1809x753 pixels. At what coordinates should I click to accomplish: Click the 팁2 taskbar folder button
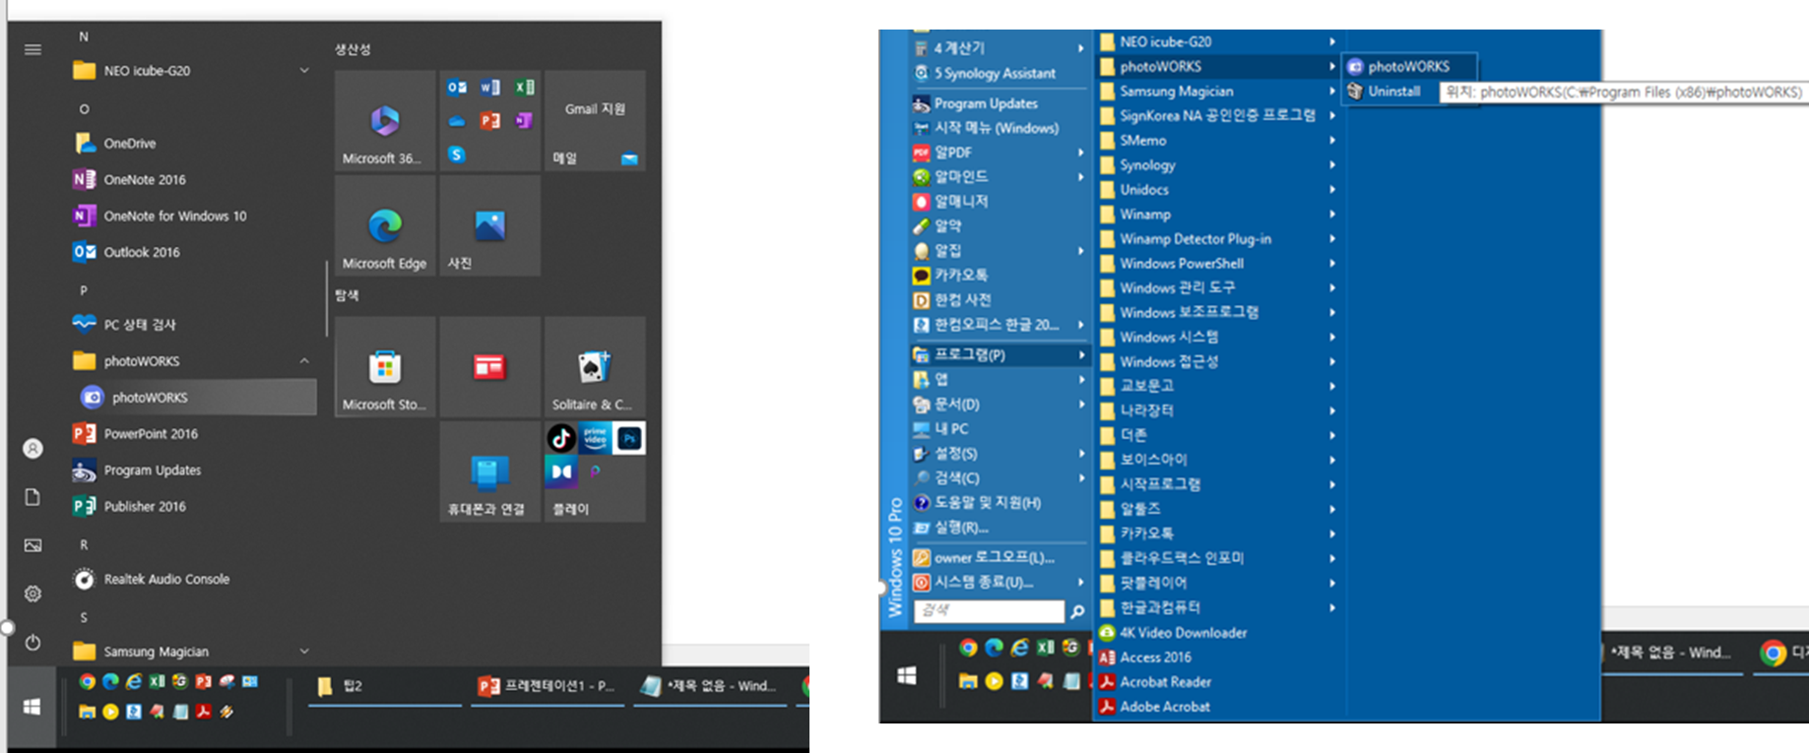385,686
